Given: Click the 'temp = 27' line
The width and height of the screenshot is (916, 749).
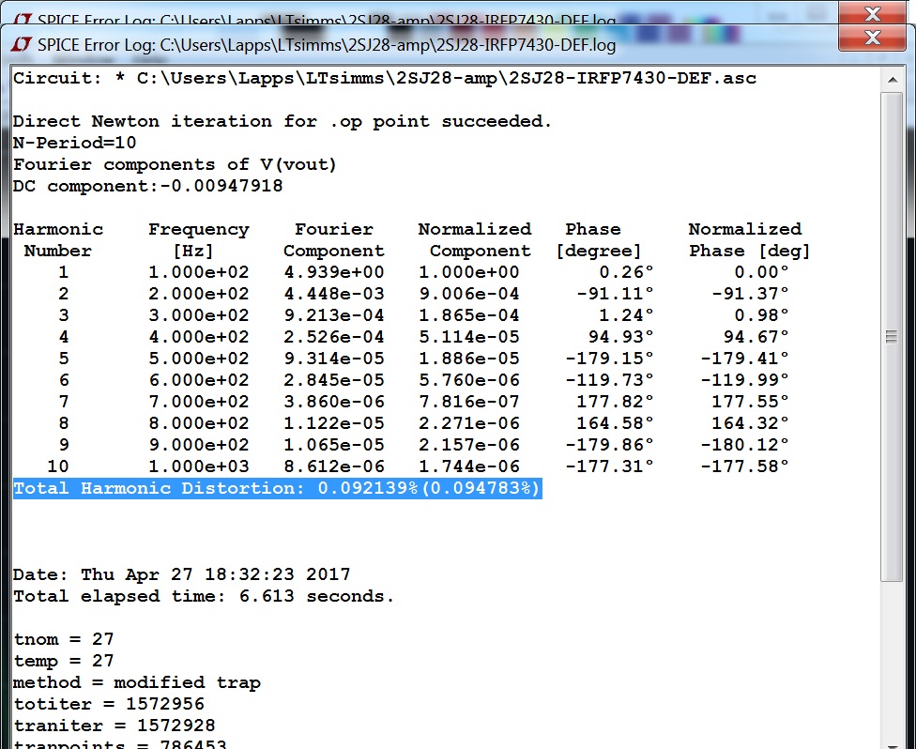Looking at the screenshot, I should coord(63,662).
